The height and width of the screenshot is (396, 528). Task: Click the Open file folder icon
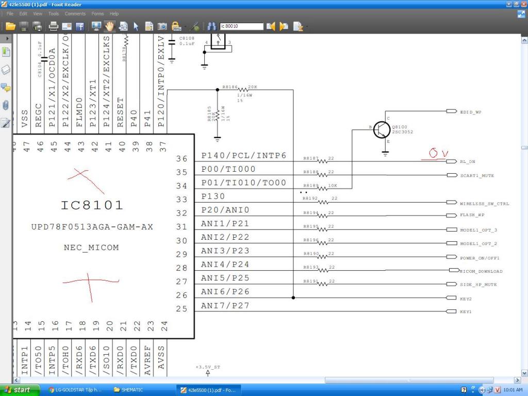click(x=10, y=26)
